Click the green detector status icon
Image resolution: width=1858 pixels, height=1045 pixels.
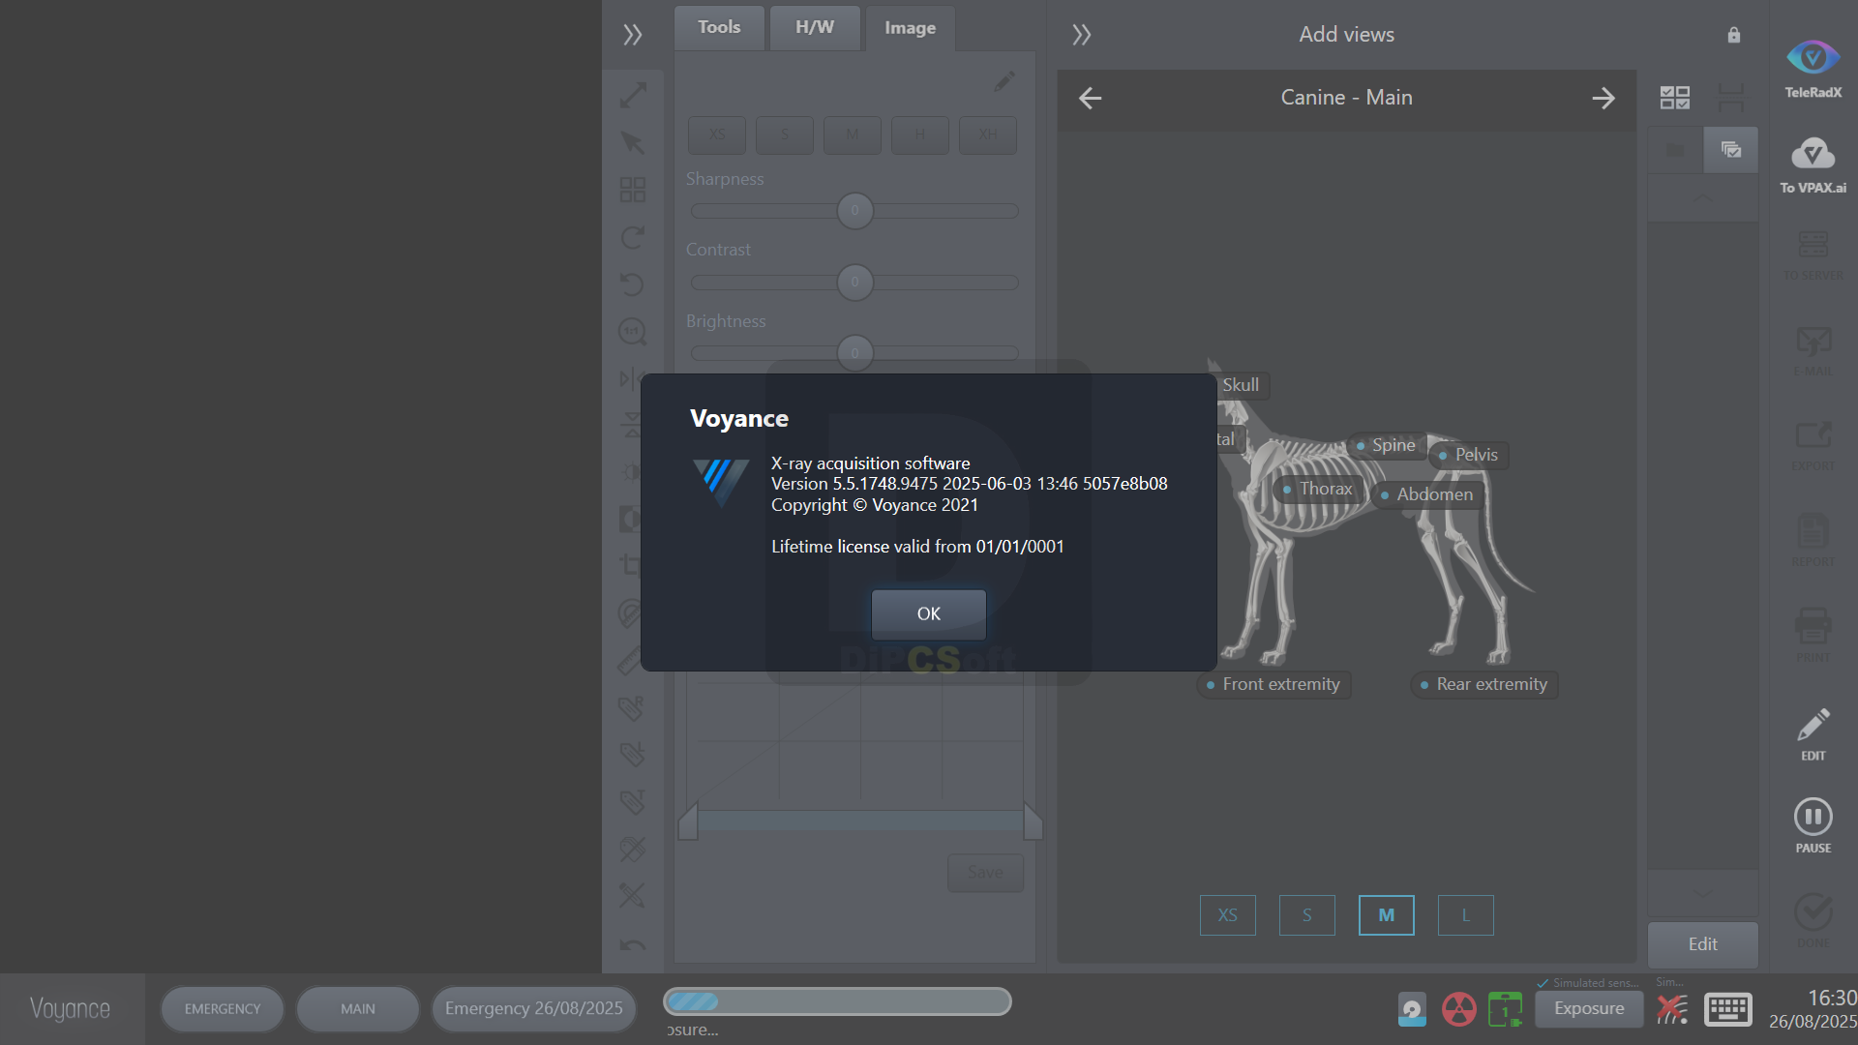[x=1505, y=1009]
